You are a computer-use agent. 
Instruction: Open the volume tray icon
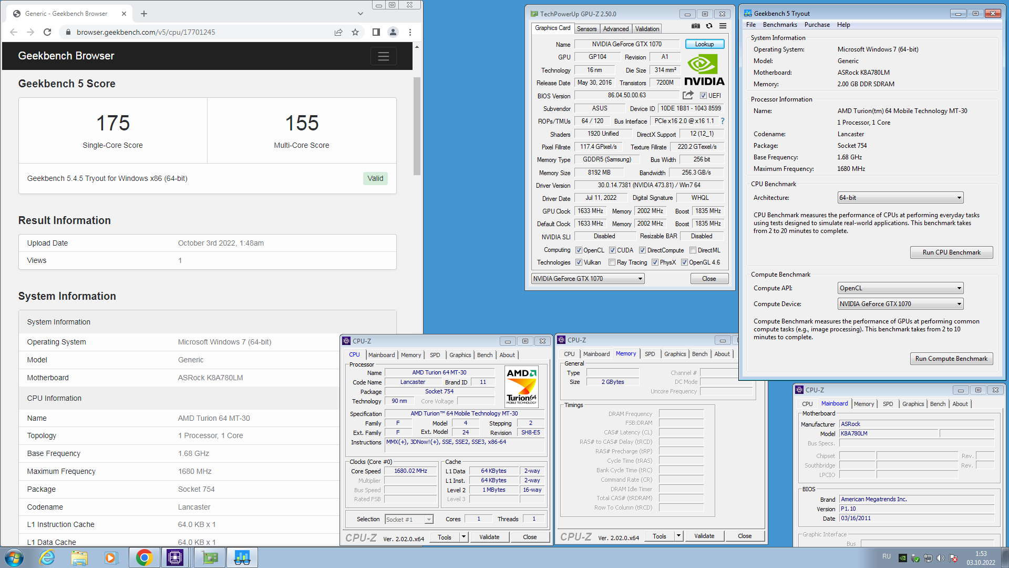[940, 558]
